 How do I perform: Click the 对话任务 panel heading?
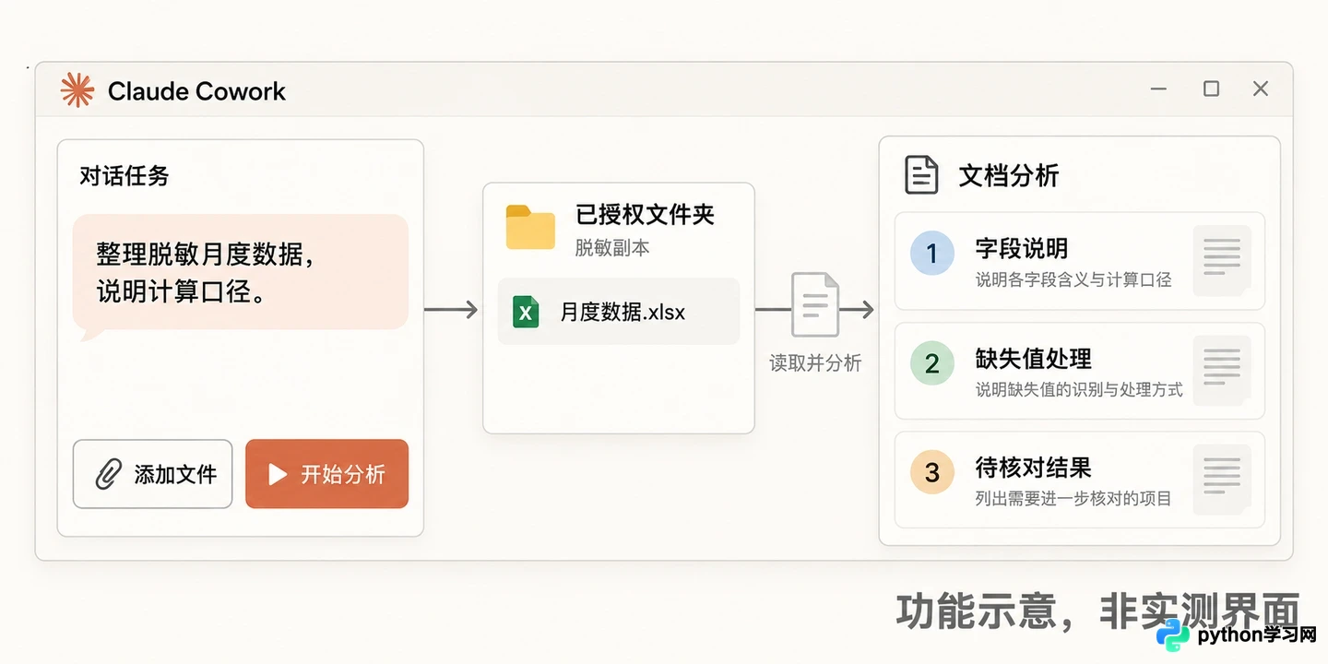[x=125, y=175]
